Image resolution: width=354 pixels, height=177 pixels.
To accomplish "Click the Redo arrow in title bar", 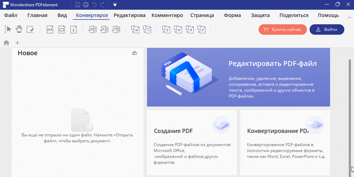I will coord(102,5).
